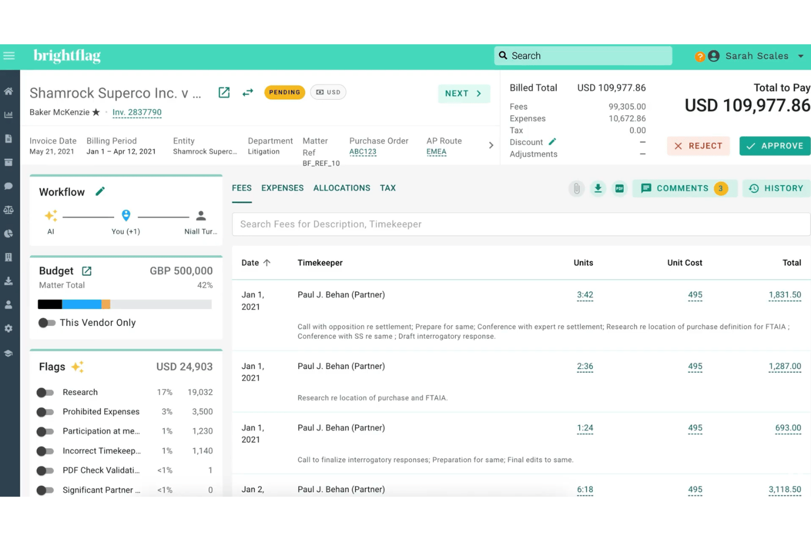Open the document sidebar icon
This screenshot has height=541, width=811.
point(9,139)
